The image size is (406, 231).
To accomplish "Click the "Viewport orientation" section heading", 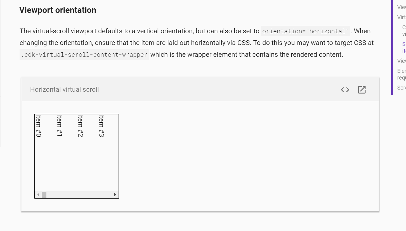I will (x=57, y=10).
